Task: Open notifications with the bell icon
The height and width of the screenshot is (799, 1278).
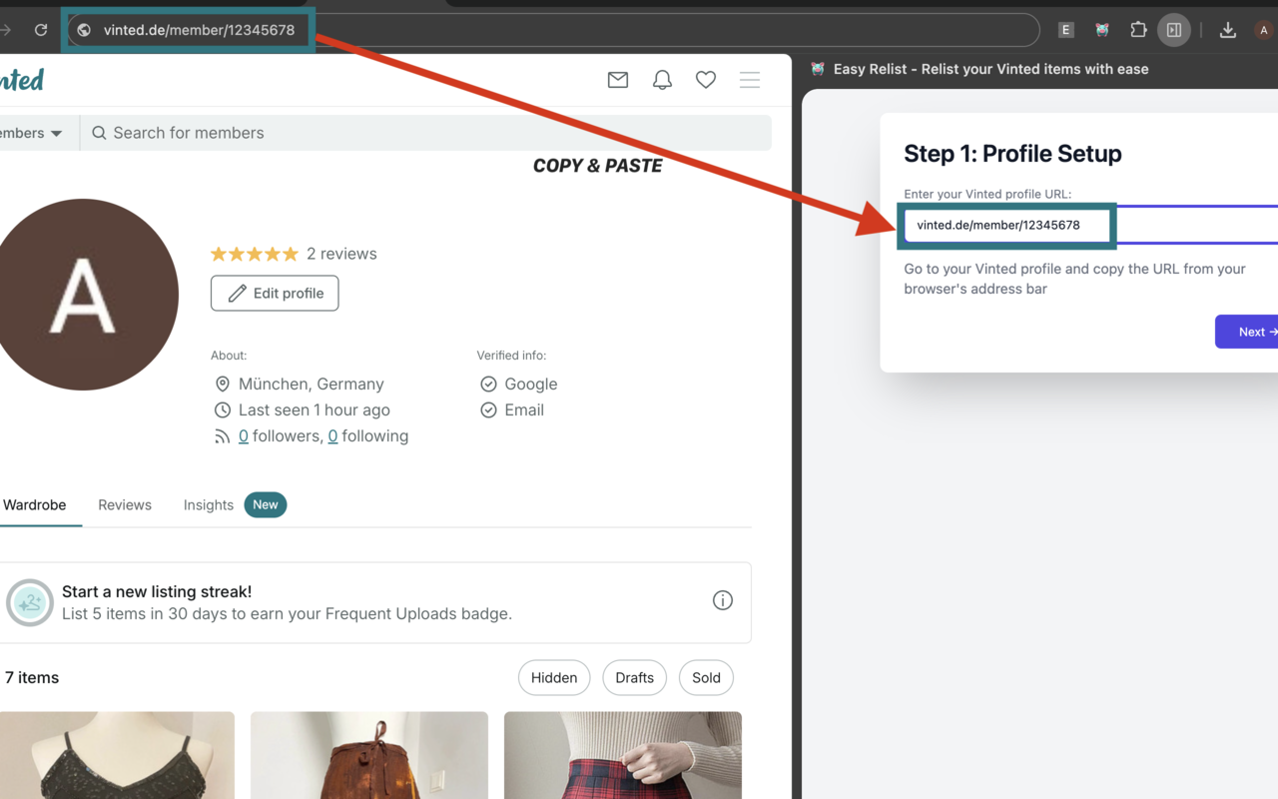Action: click(661, 80)
